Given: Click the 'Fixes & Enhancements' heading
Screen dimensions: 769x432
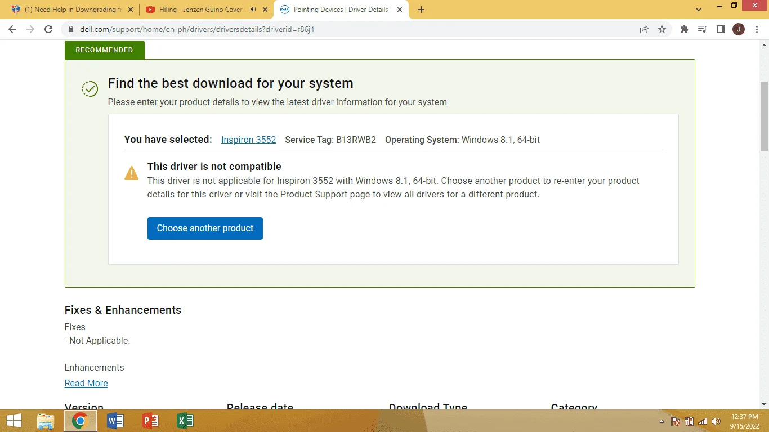Looking at the screenshot, I should click(123, 310).
